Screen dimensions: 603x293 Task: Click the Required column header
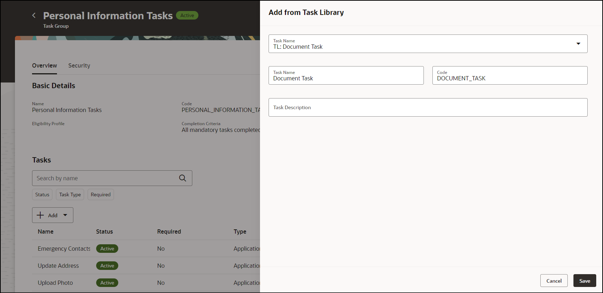point(169,231)
